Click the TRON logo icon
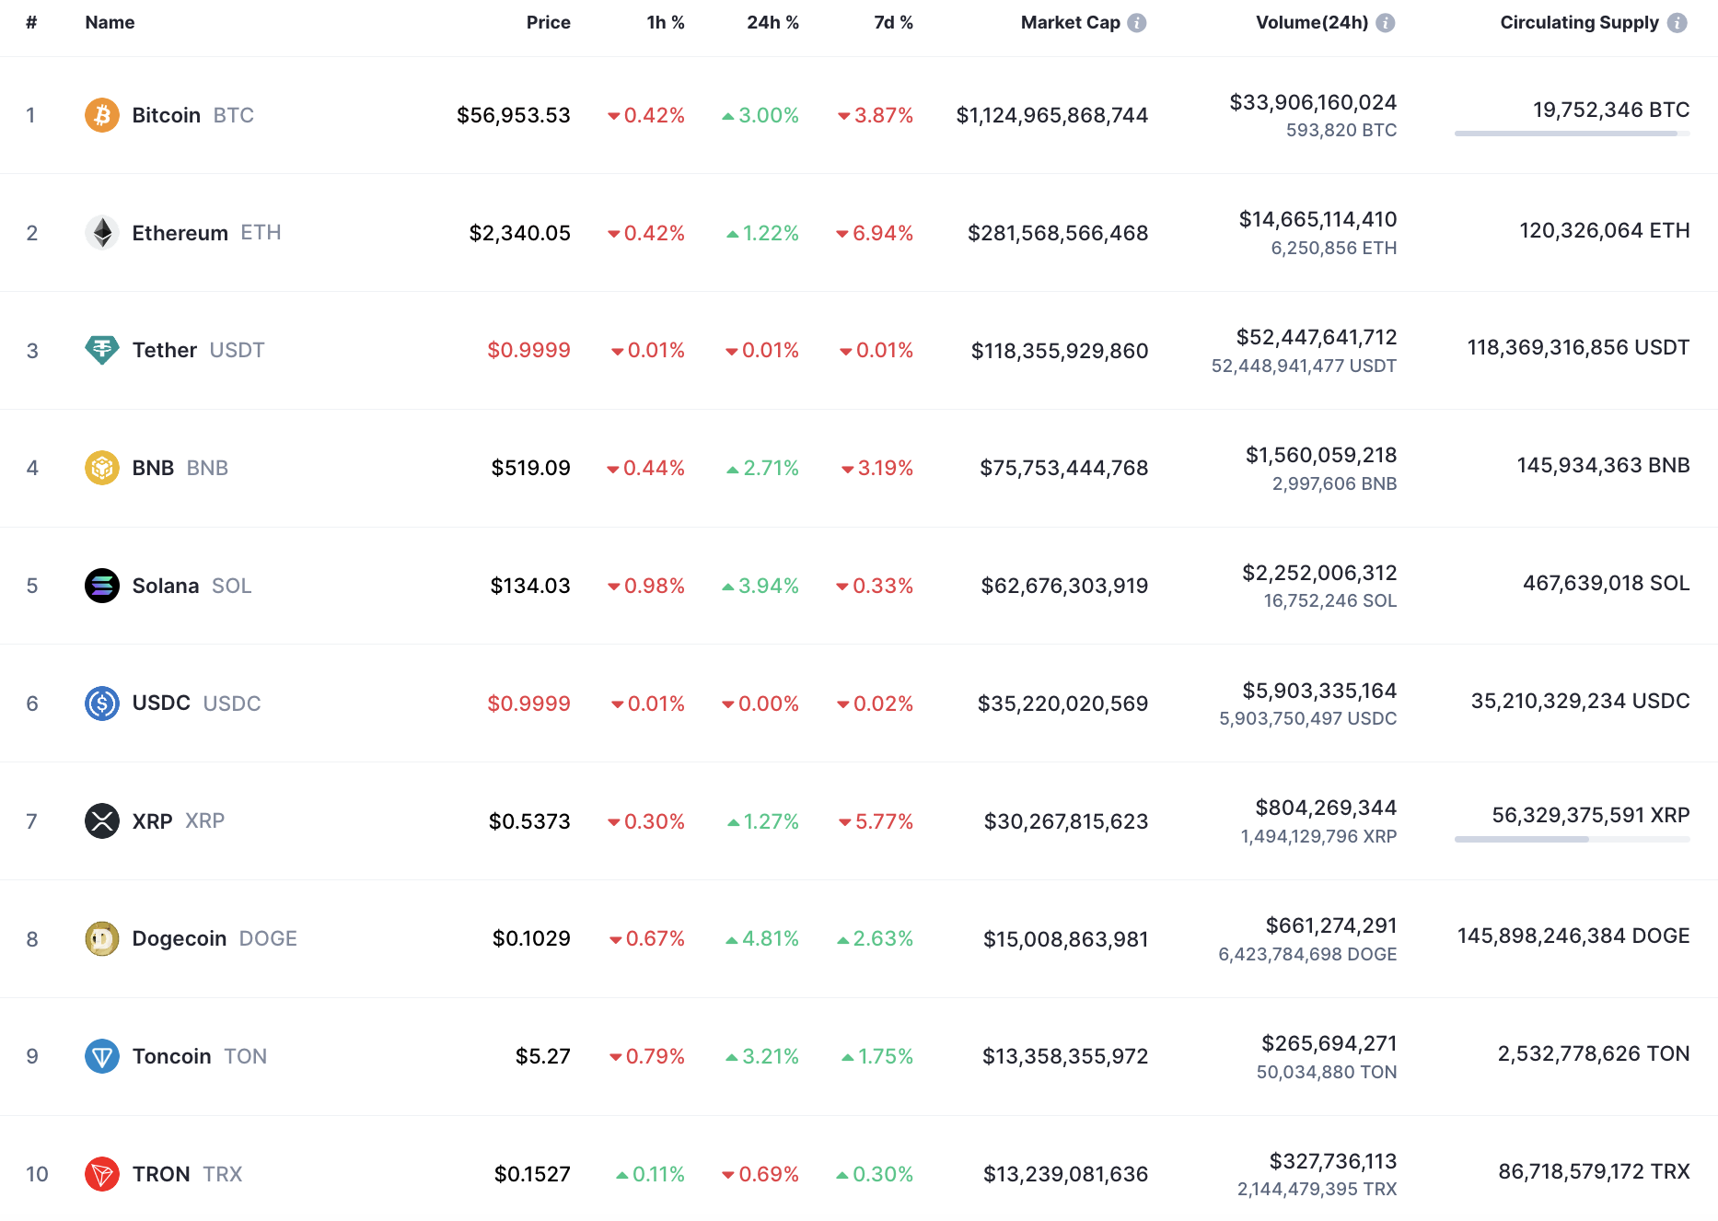Viewport: 1718px width, 1221px height. [x=102, y=1174]
